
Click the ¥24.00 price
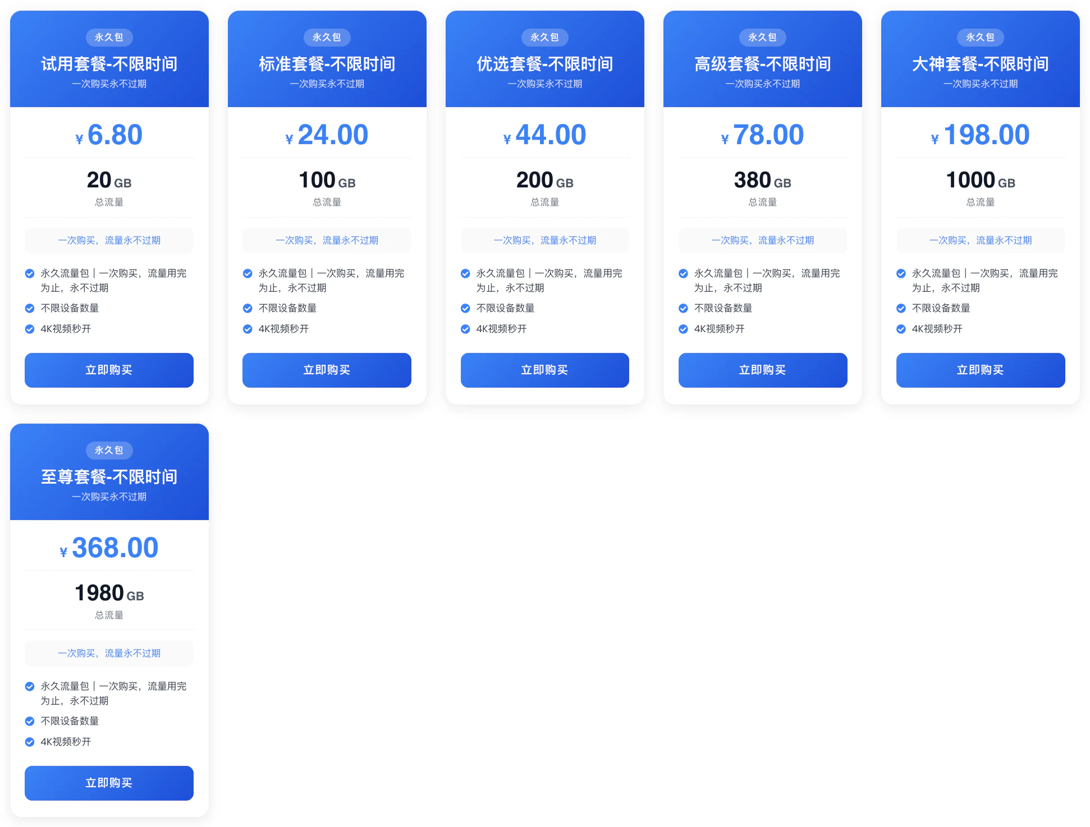coord(327,135)
